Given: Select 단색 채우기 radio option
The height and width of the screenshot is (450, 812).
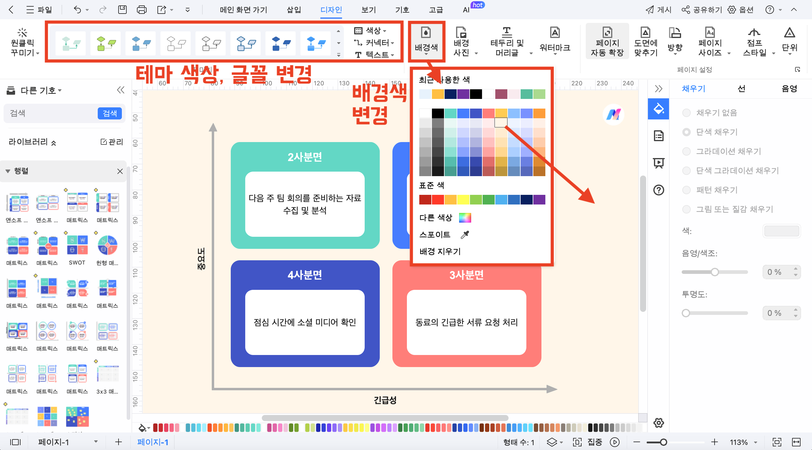Looking at the screenshot, I should pos(686,132).
